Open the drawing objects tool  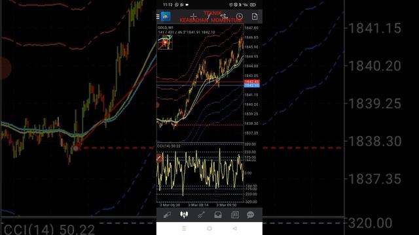point(224,16)
